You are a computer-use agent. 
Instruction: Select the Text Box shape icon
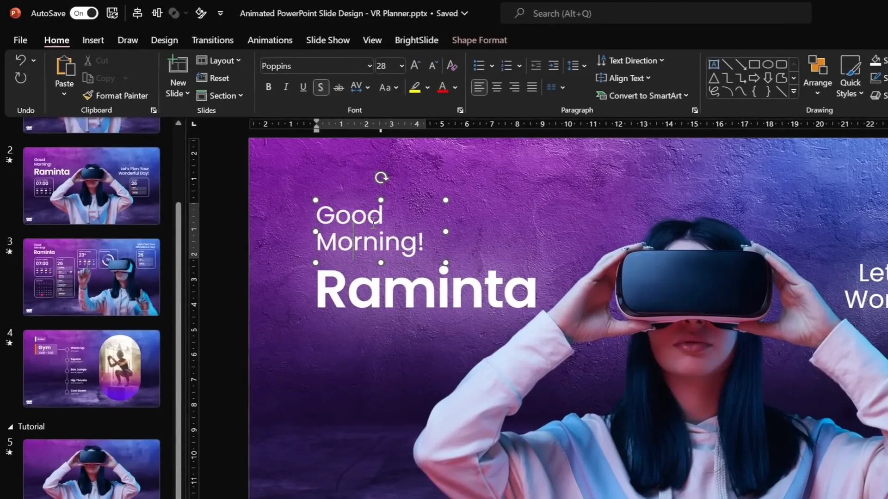pos(714,64)
